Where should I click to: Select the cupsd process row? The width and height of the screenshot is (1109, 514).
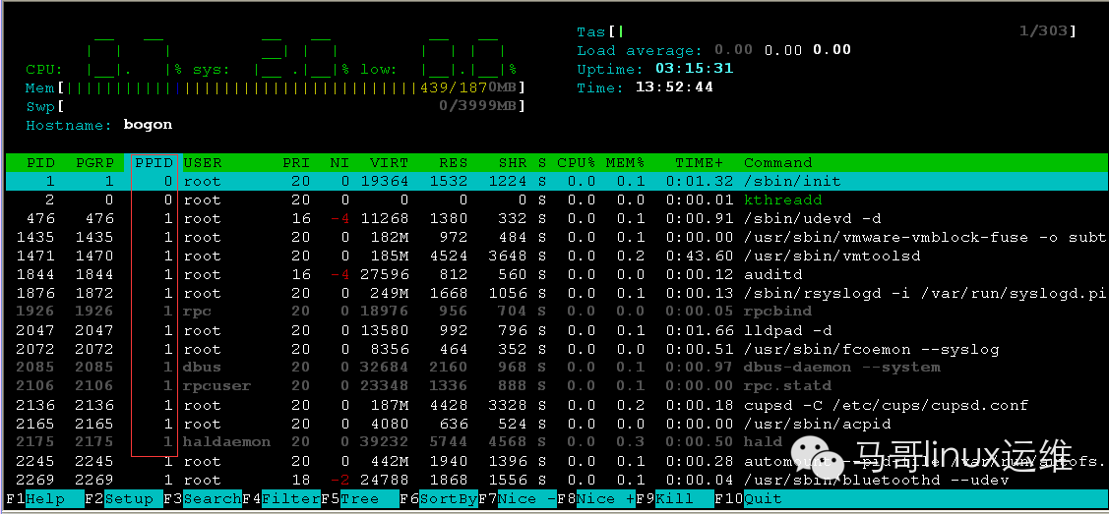[x=557, y=405]
